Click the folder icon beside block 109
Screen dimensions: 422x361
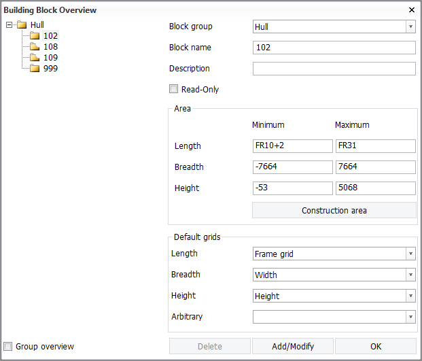pos(35,58)
